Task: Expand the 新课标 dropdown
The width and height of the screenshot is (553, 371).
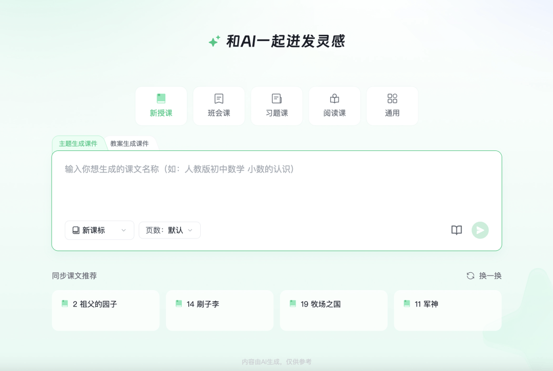Action: 99,230
